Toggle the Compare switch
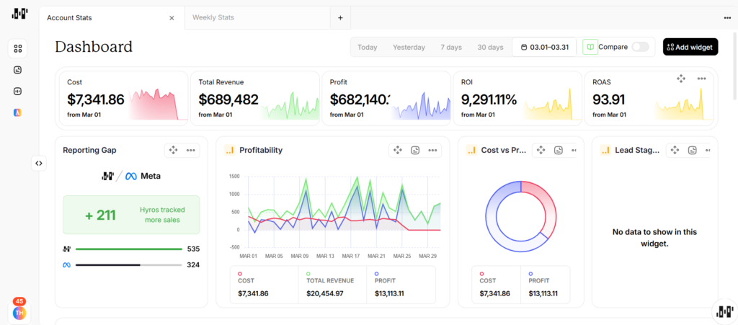The height and width of the screenshot is (325, 738). 640,47
